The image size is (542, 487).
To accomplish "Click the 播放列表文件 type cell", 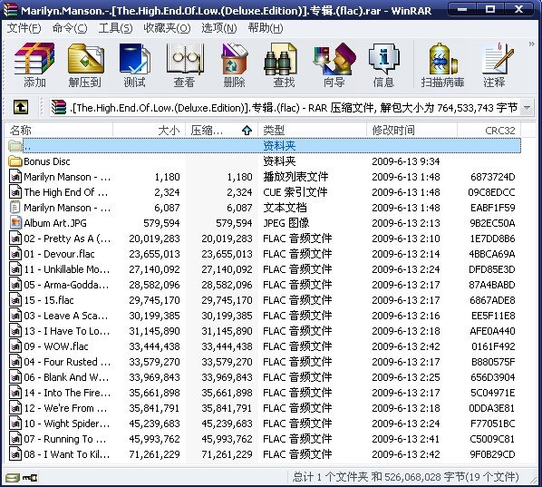I will click(x=295, y=177).
